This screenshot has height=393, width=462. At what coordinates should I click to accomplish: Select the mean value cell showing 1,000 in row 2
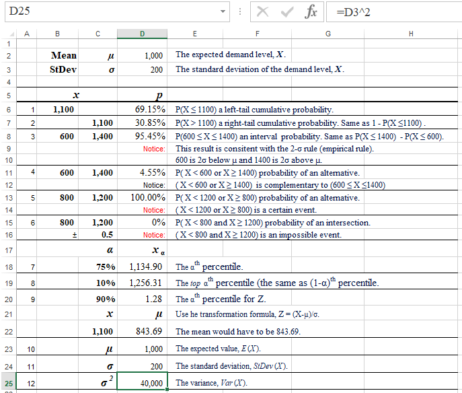click(x=142, y=55)
